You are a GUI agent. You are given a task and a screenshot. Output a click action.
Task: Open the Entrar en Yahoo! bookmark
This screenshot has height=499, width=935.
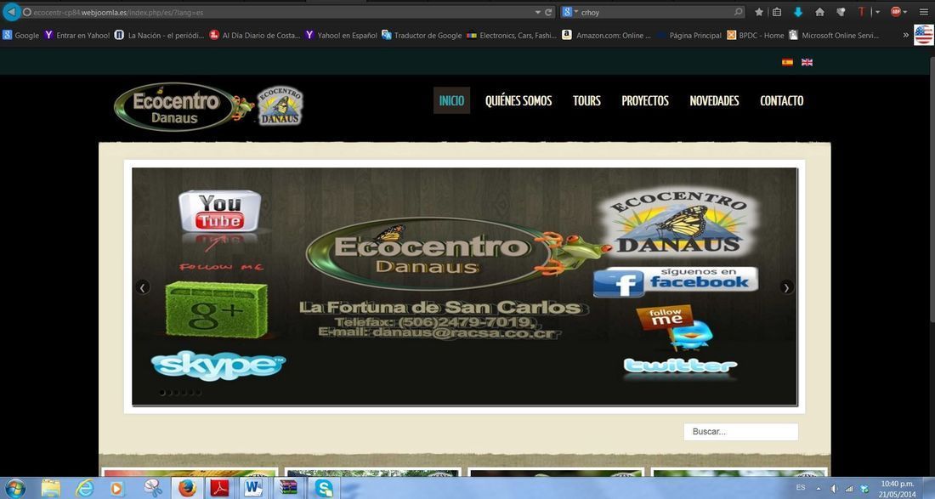coord(77,36)
